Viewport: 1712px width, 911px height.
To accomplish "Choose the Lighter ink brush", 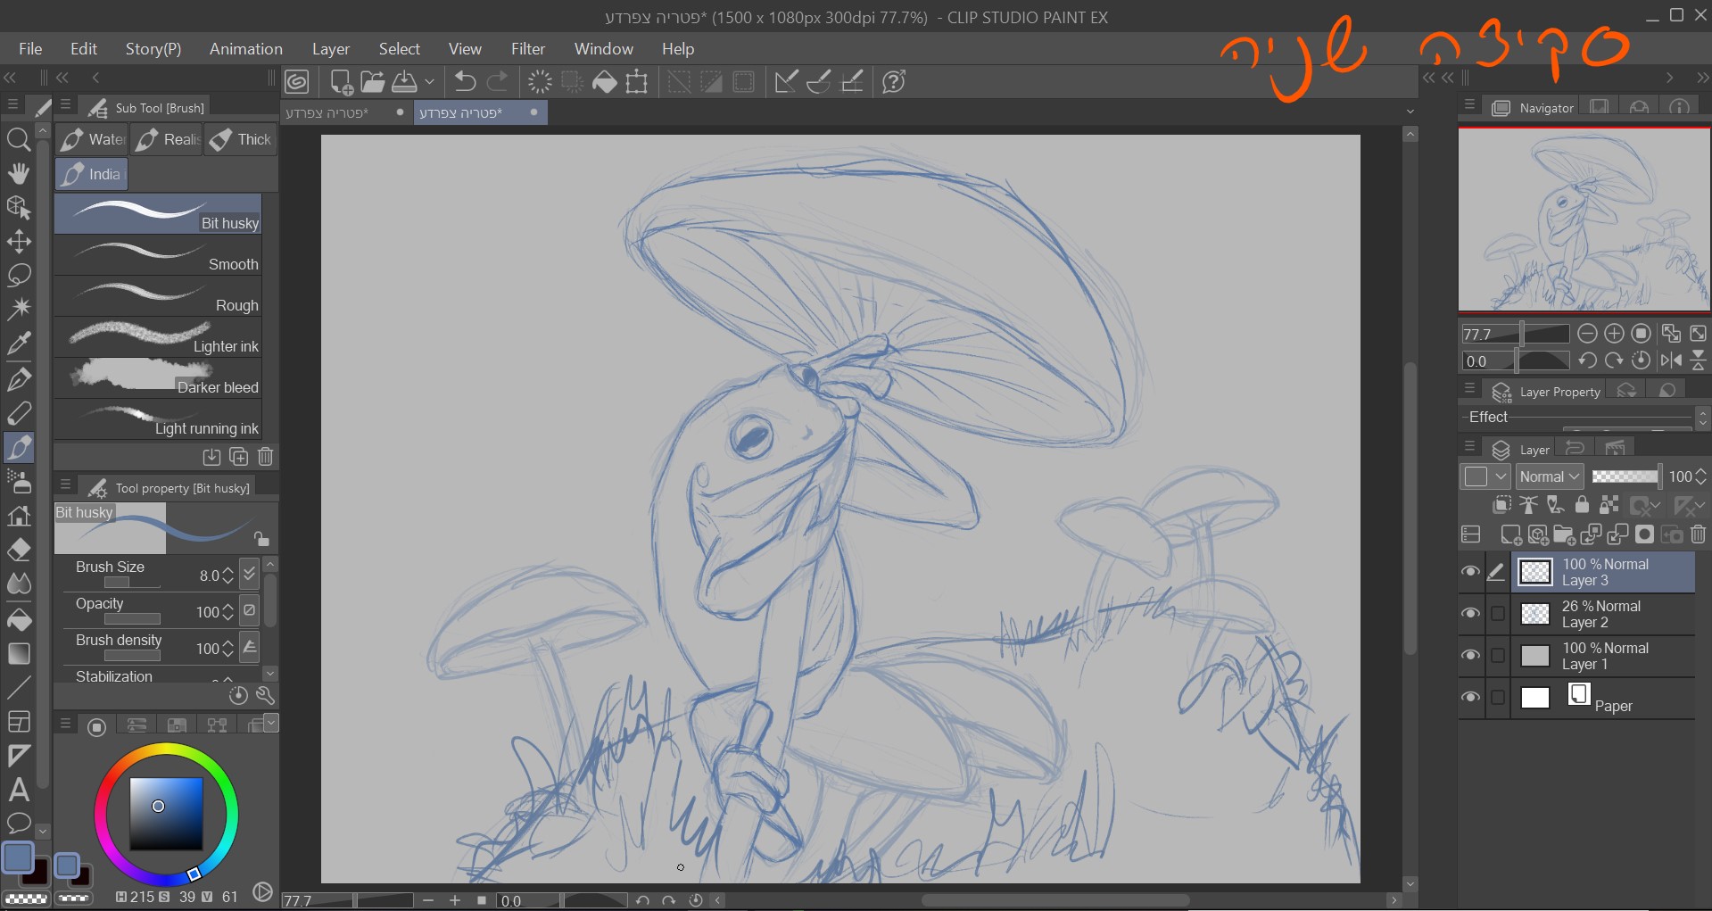I will coord(158,338).
